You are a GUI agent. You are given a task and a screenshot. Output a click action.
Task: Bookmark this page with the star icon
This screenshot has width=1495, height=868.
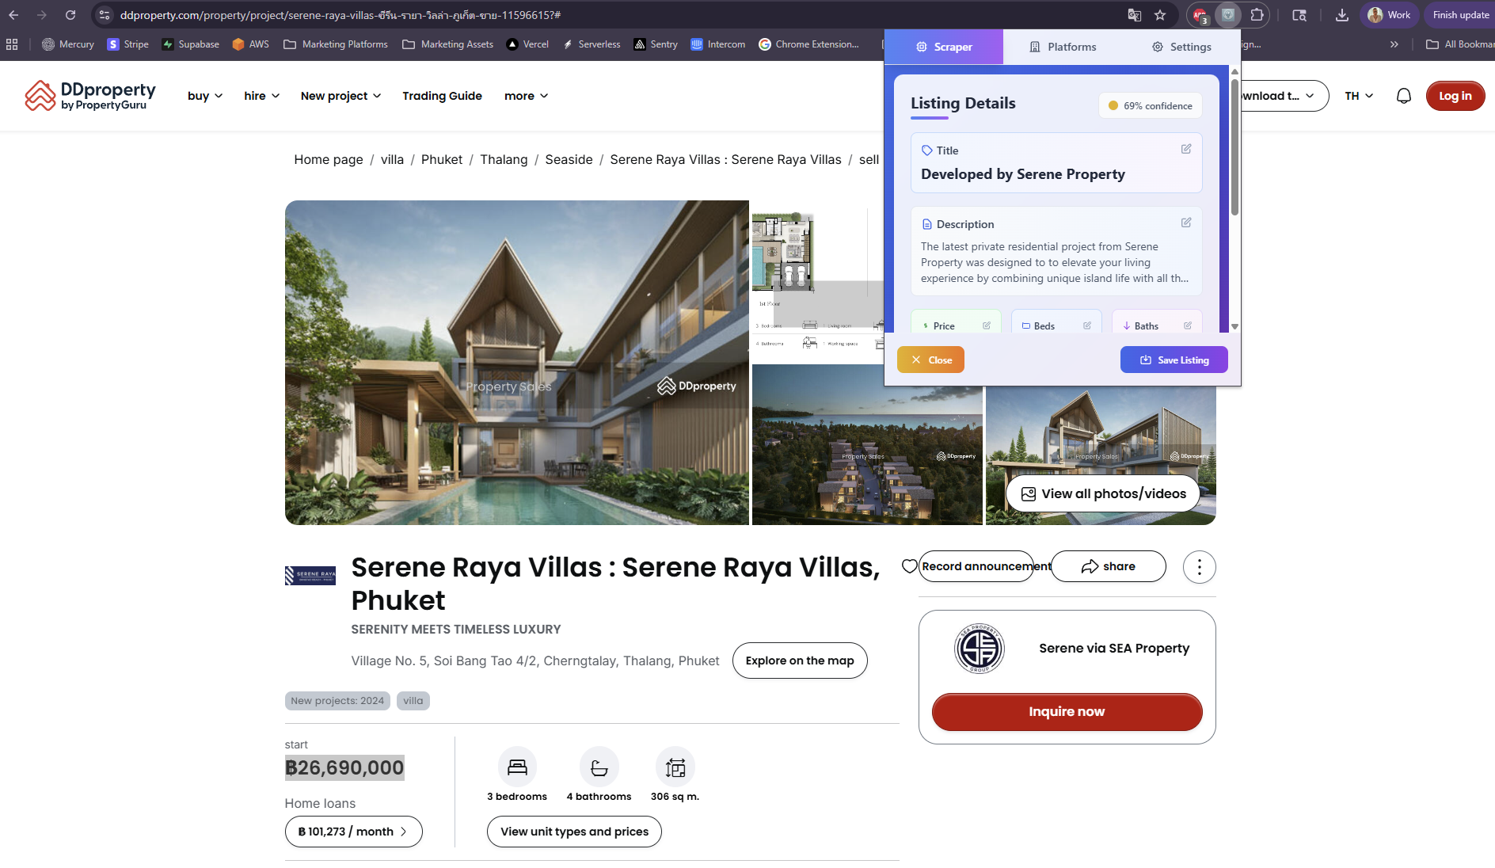tap(1160, 15)
